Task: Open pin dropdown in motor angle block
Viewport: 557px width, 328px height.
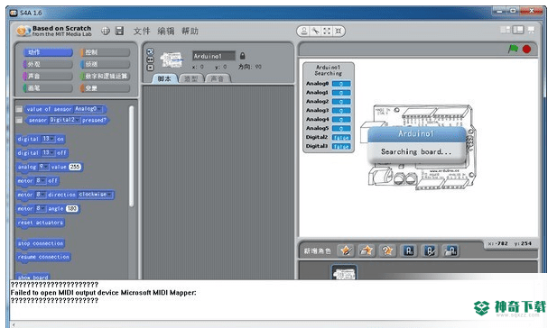Action: tap(41, 208)
